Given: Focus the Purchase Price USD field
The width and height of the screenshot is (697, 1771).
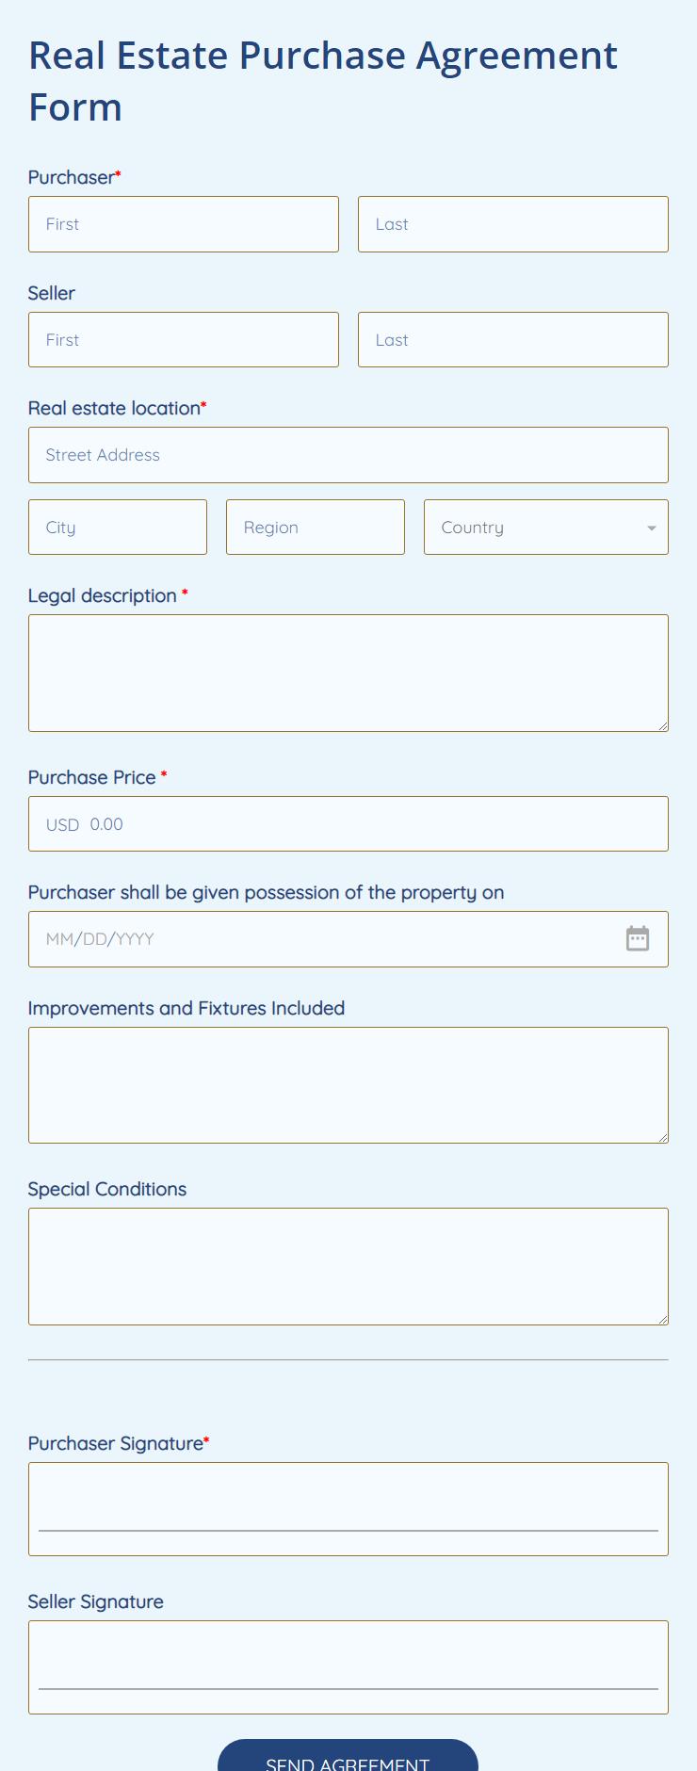Looking at the screenshot, I should click(x=348, y=824).
